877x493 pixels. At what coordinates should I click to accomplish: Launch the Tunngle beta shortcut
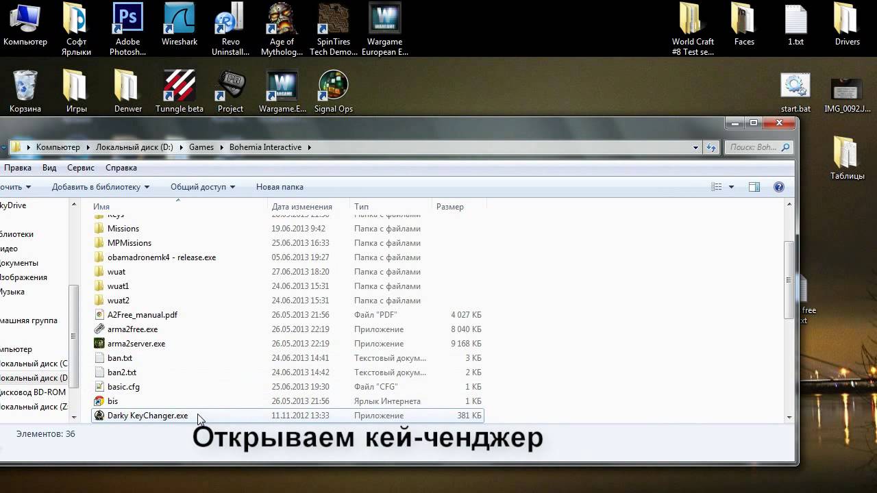[180, 91]
